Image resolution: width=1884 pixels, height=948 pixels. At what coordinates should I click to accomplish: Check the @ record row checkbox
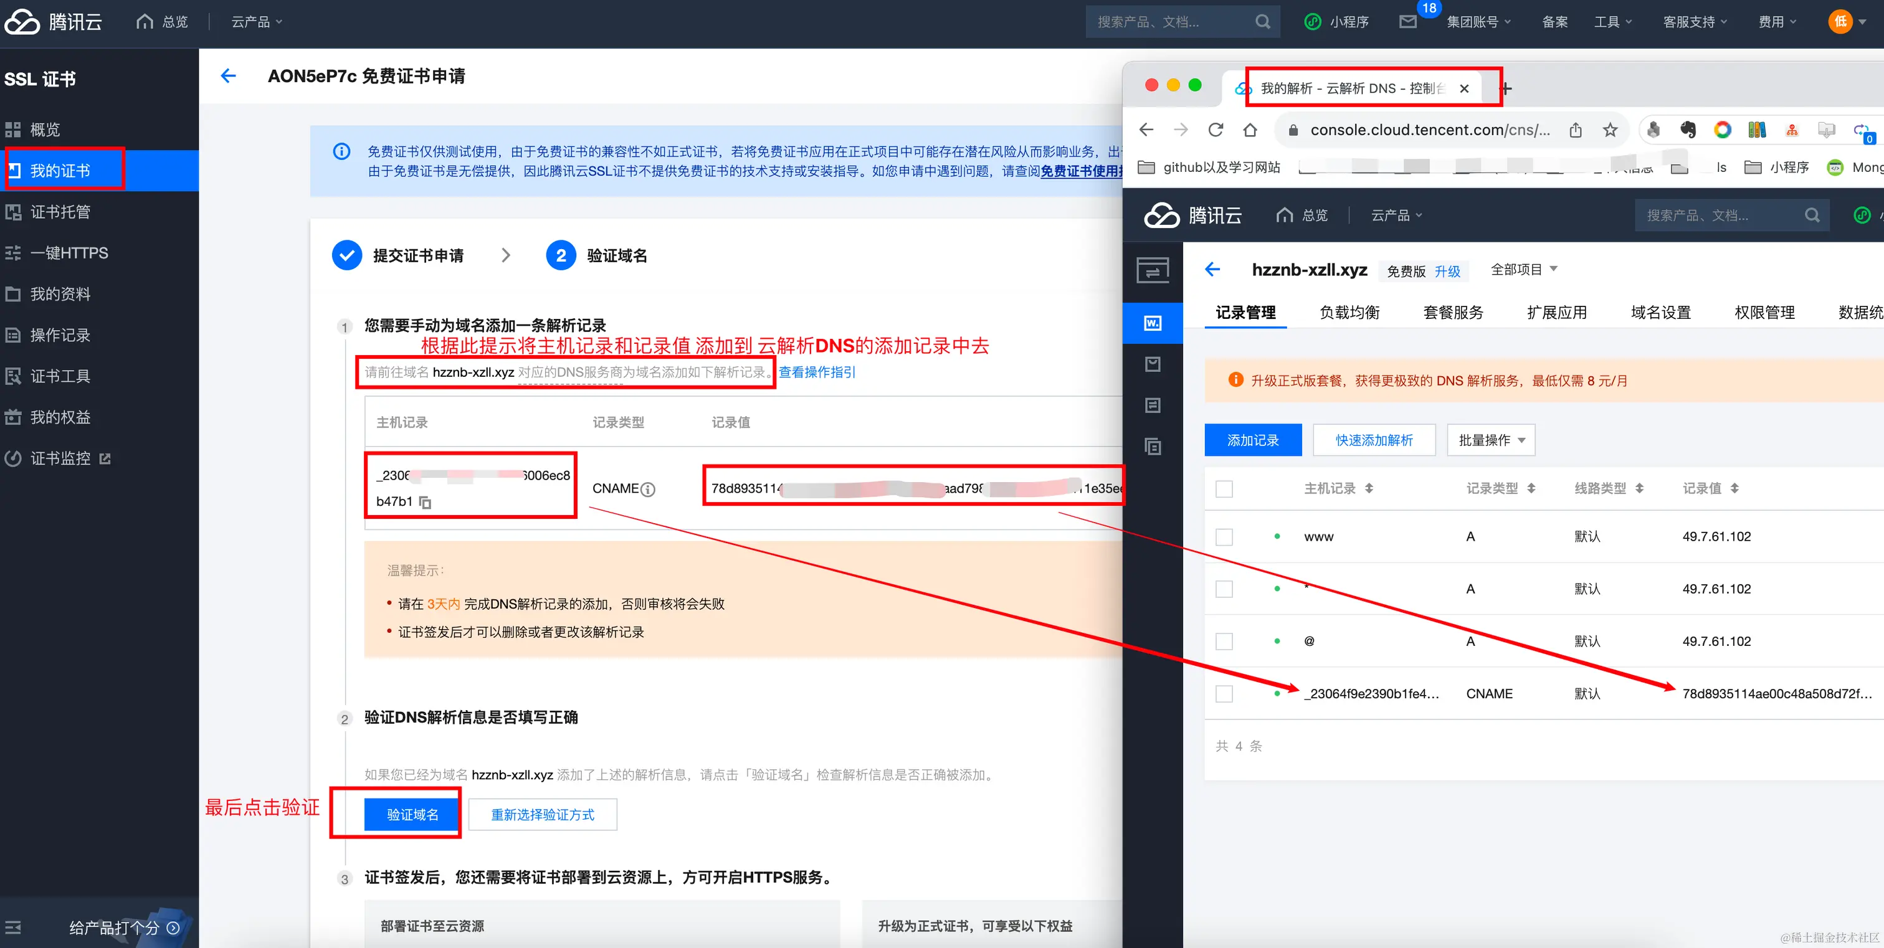[1224, 642]
